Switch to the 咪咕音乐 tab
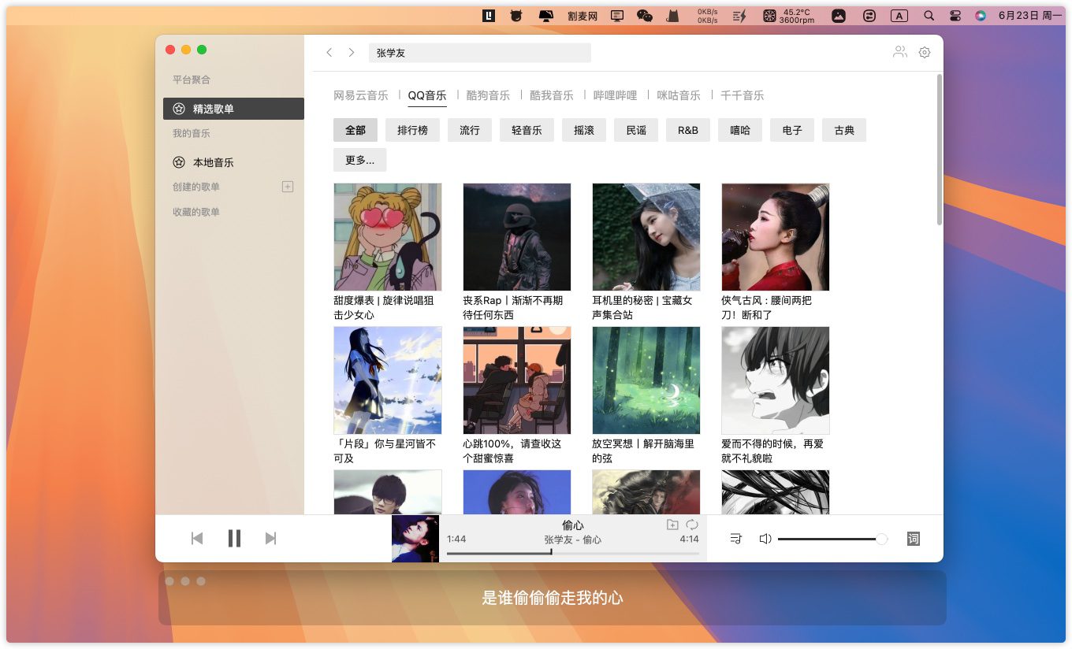The height and width of the screenshot is (649, 1072). [x=679, y=95]
